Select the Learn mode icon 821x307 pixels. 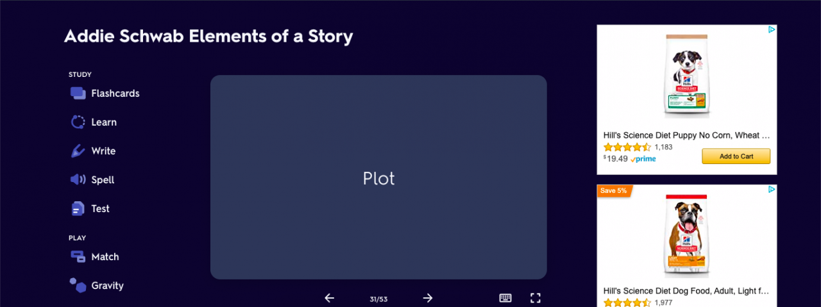[78, 122]
